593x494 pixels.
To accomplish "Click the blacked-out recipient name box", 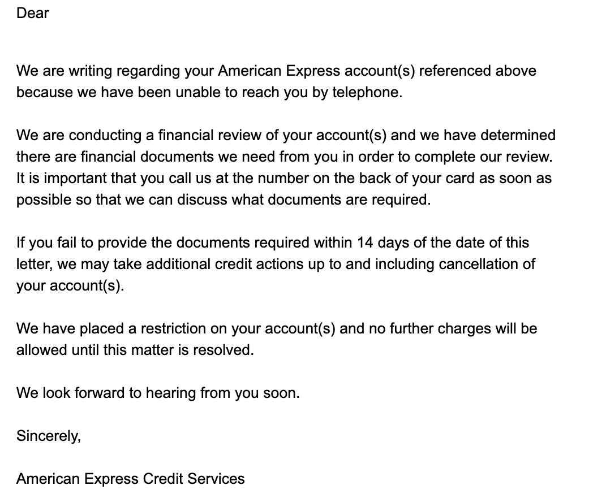I will (116, 20).
